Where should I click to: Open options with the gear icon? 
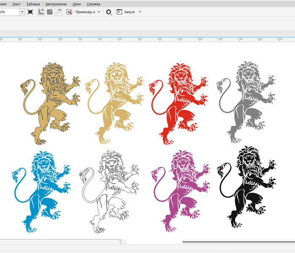point(108,12)
